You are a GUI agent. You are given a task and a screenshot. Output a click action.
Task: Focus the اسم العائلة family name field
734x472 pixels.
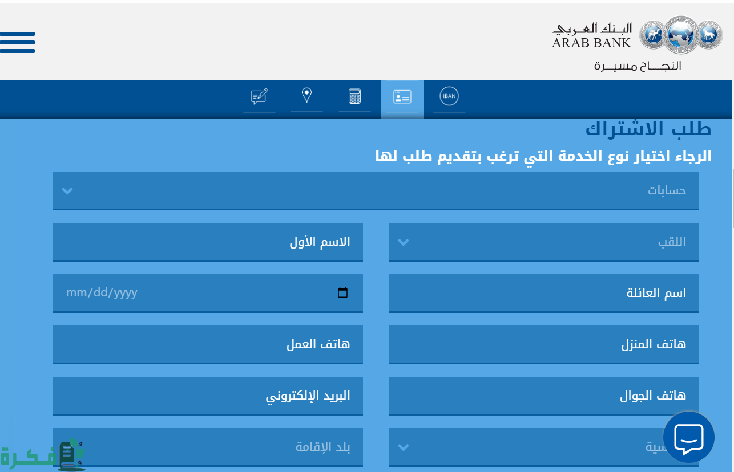click(543, 293)
